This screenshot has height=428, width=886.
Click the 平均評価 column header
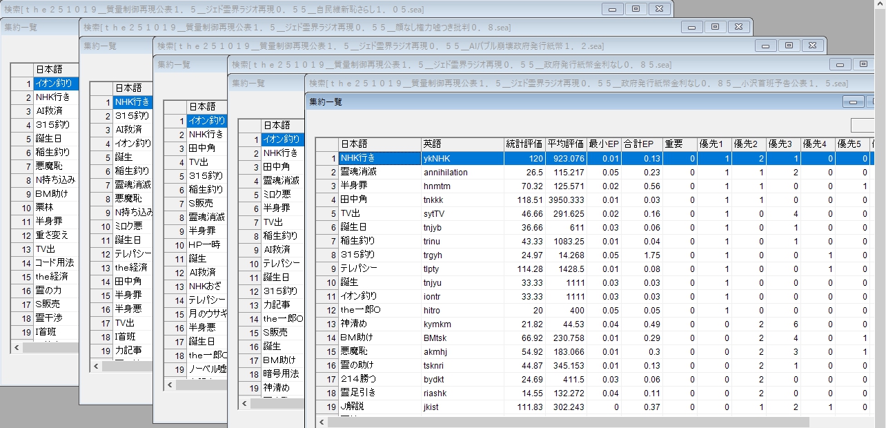click(x=566, y=144)
